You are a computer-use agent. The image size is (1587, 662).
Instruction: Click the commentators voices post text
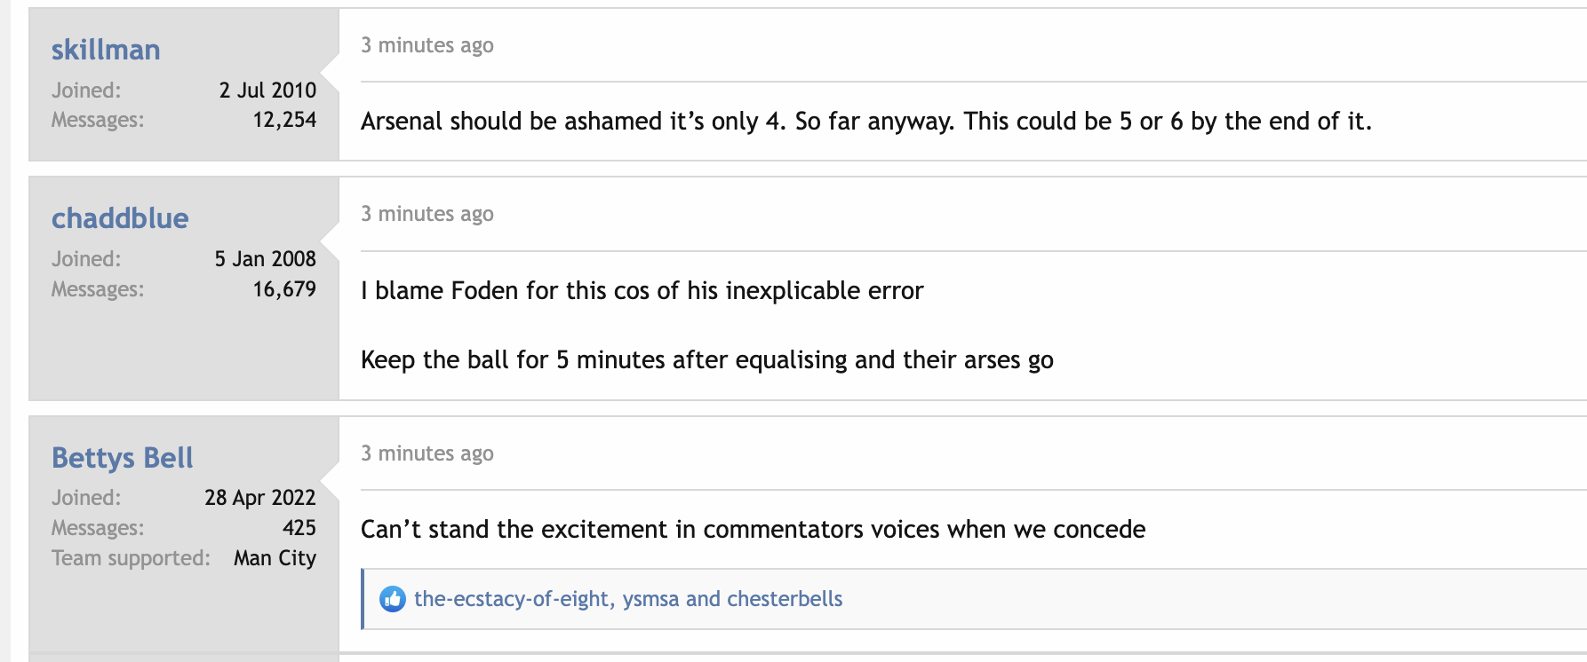[754, 530]
